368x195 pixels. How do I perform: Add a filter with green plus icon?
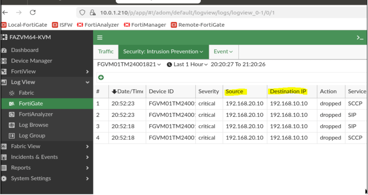[101, 77]
